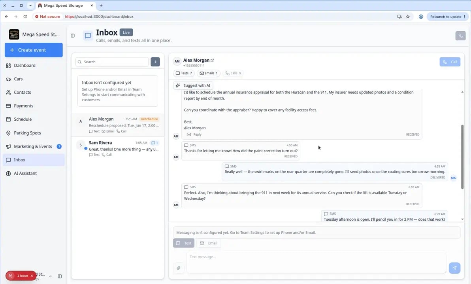Open Parking Spots in the sidebar
The height and width of the screenshot is (284, 471).
coord(34,133)
